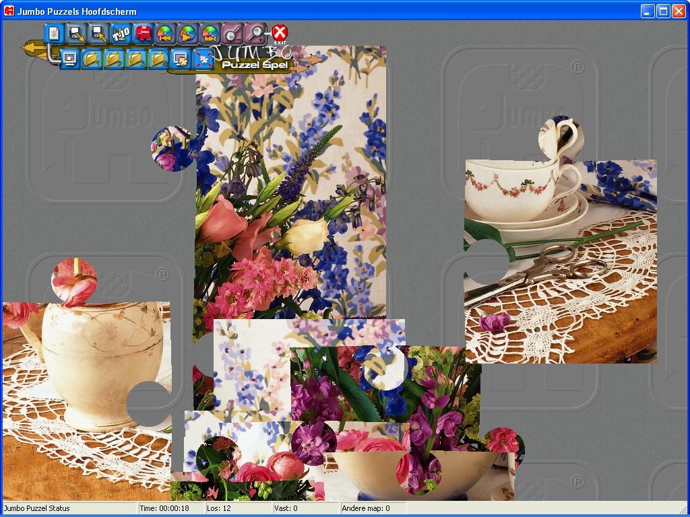Open the Top 10 high scores

pos(121,32)
